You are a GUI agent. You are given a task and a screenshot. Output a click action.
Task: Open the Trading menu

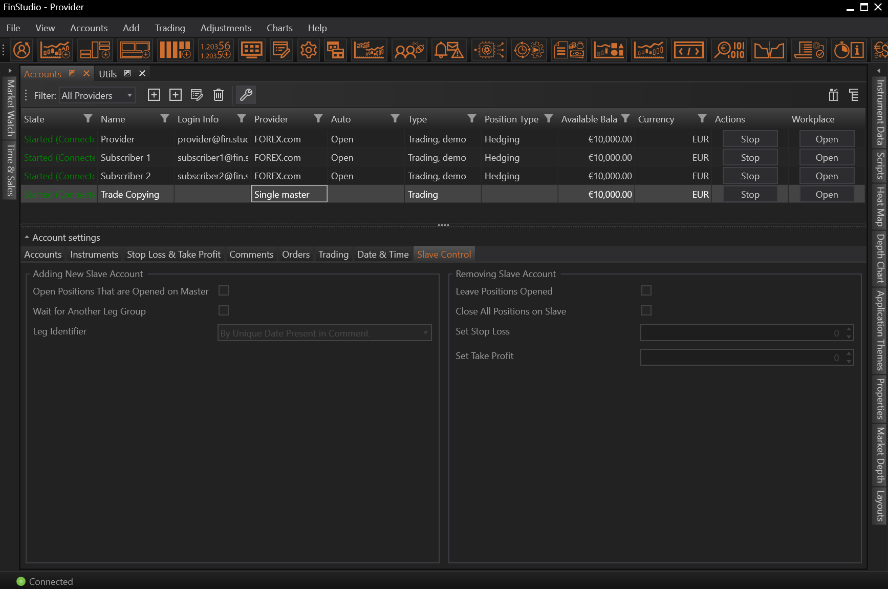tap(170, 28)
